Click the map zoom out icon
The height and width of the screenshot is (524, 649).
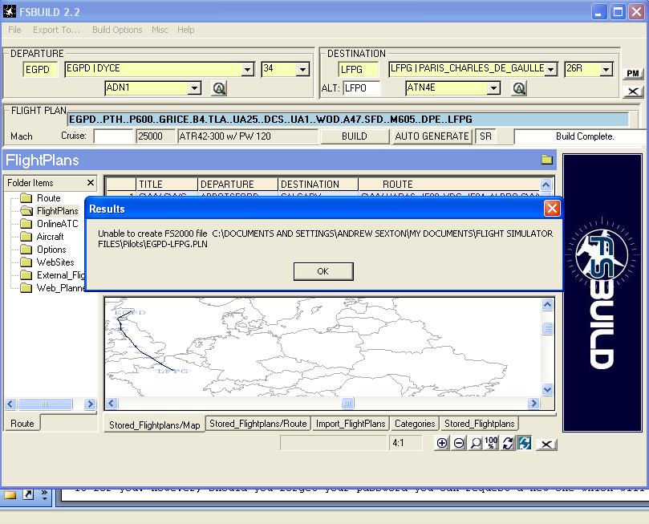pos(459,443)
